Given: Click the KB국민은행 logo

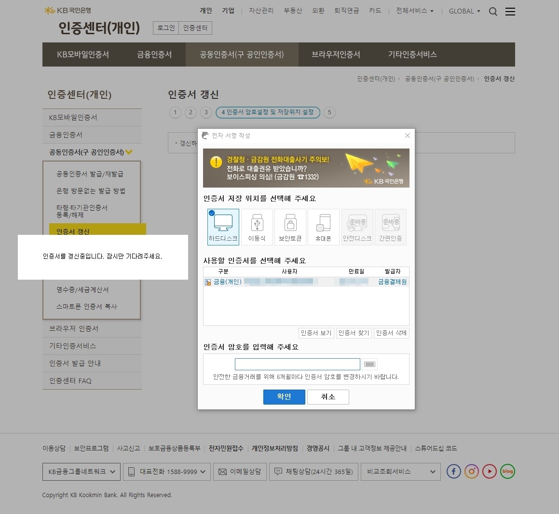Looking at the screenshot, I should pos(68,10).
